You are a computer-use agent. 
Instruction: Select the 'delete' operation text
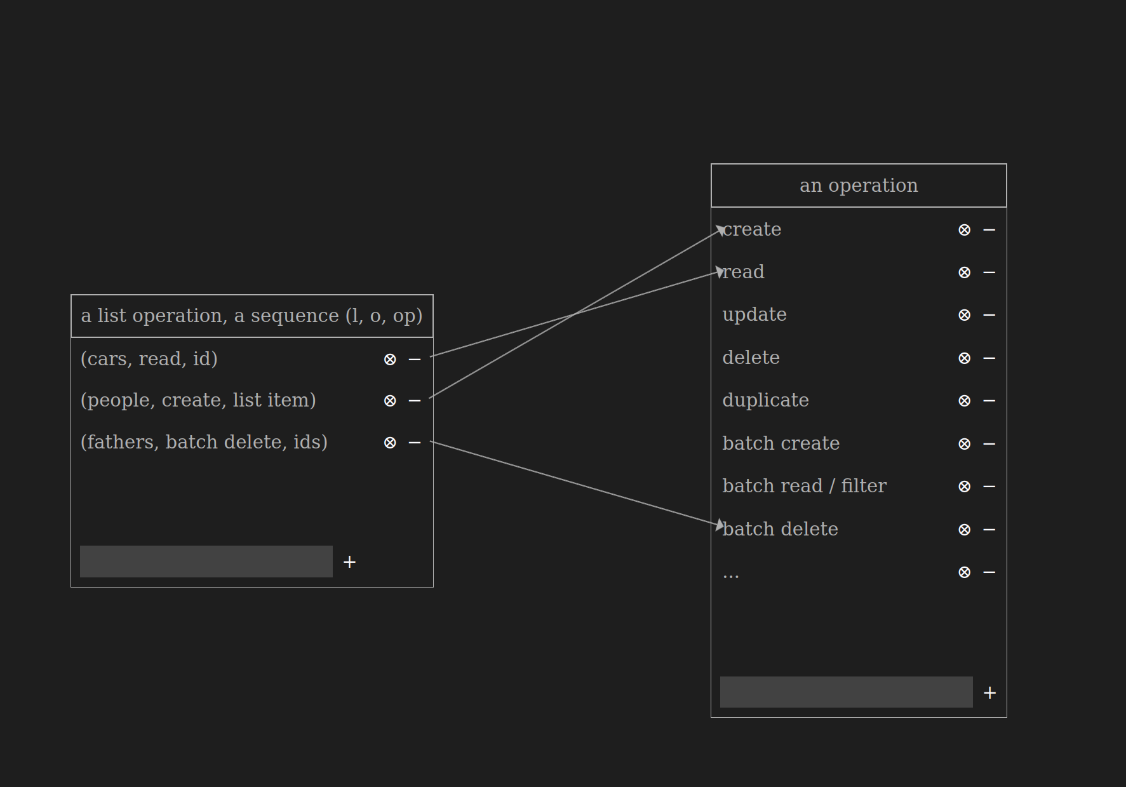[751, 358]
